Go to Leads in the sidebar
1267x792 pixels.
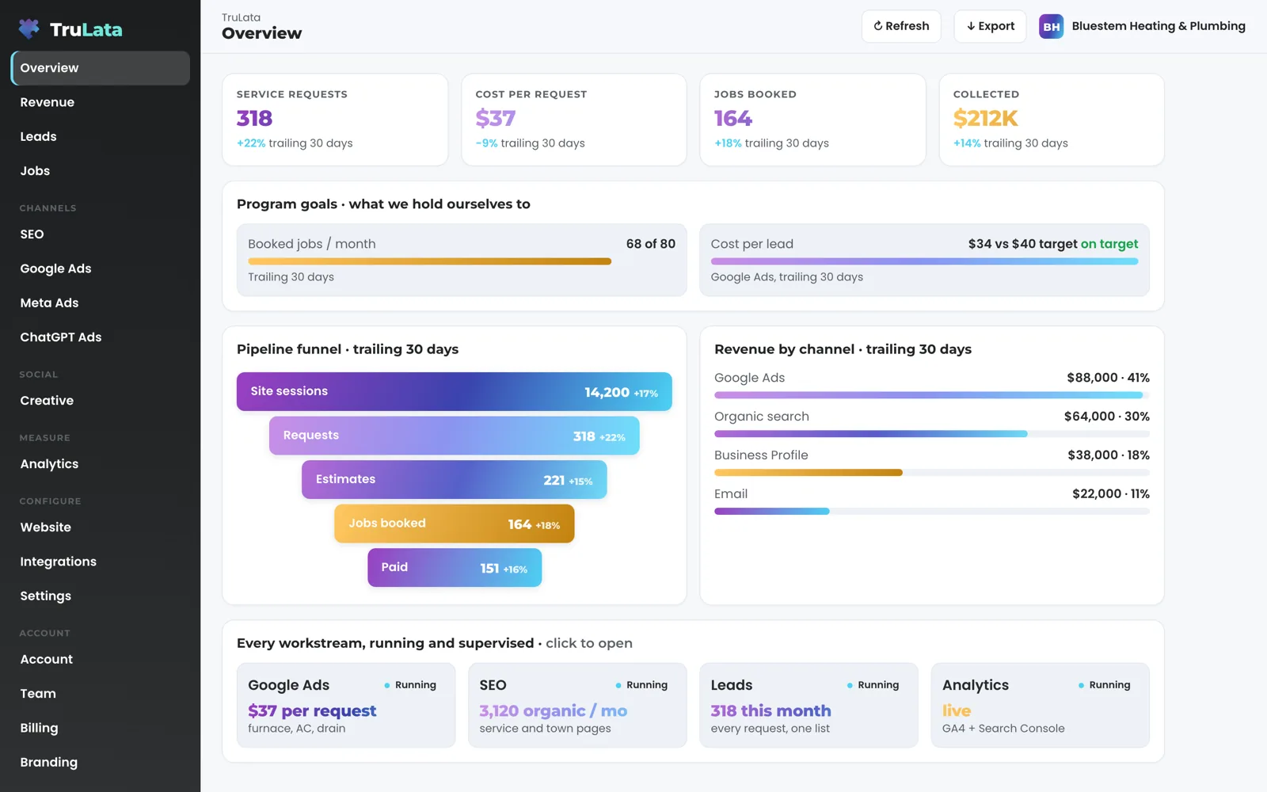(x=101, y=136)
